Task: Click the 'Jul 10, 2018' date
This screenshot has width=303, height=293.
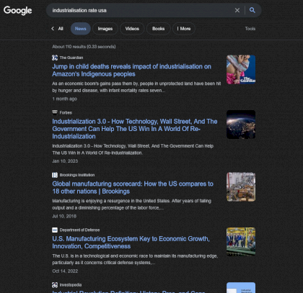Action: tap(64, 216)
